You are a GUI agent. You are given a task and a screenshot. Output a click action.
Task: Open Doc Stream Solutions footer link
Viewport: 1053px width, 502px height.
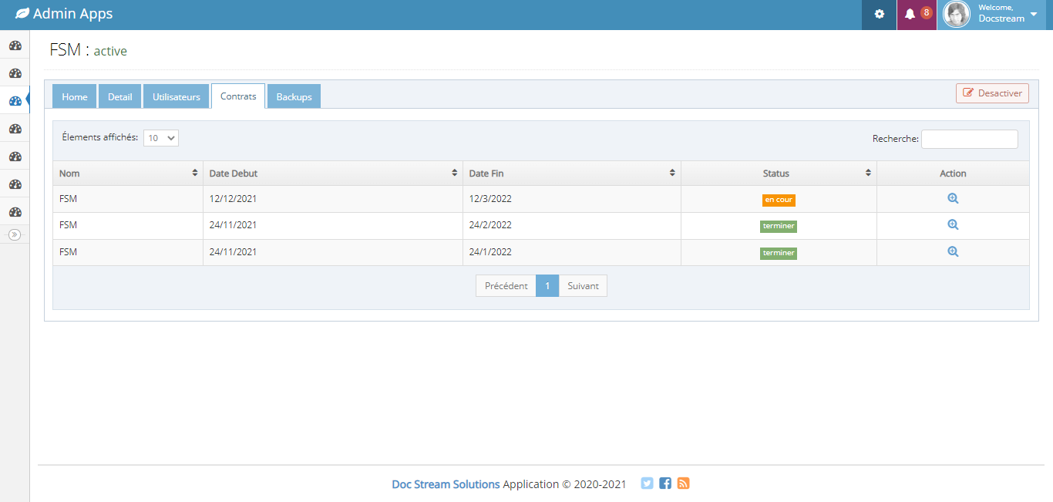(446, 484)
